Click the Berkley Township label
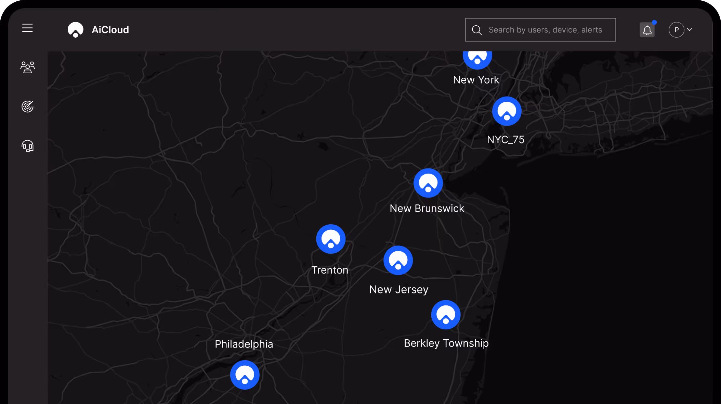Screen dimensions: 721x404 pyautogui.click(x=446, y=343)
